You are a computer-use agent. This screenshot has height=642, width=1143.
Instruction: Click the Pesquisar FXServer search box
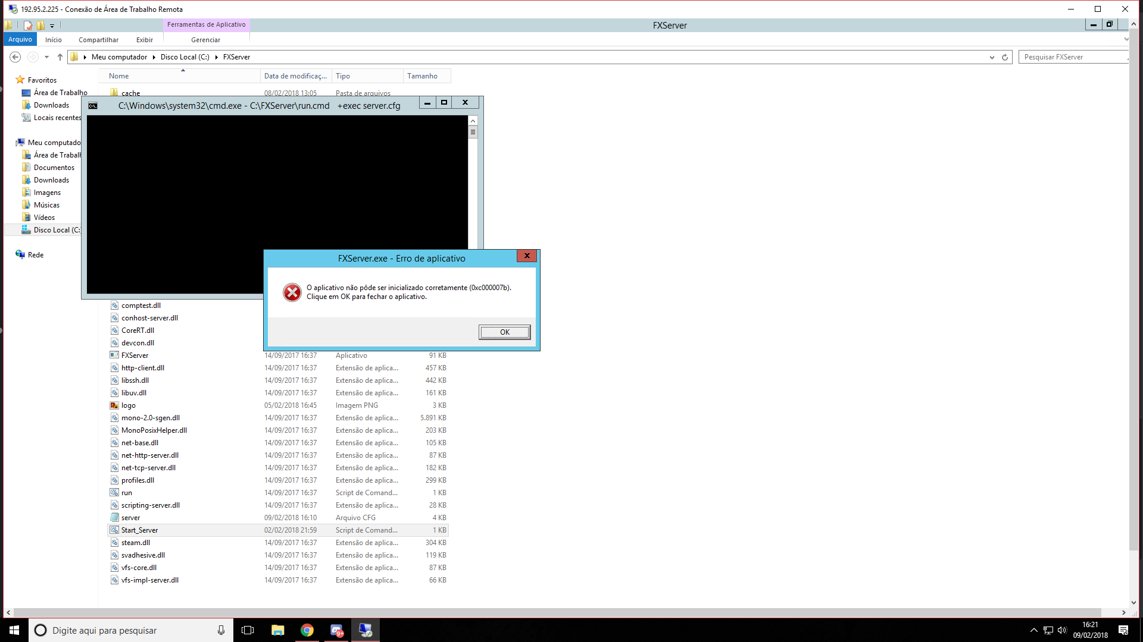point(1073,57)
